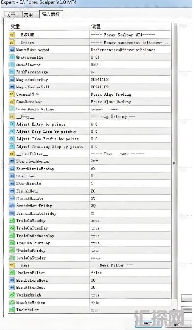Click the integer icon beside MinsAfterNews
The image size is (194, 330).
[x=12, y=287]
